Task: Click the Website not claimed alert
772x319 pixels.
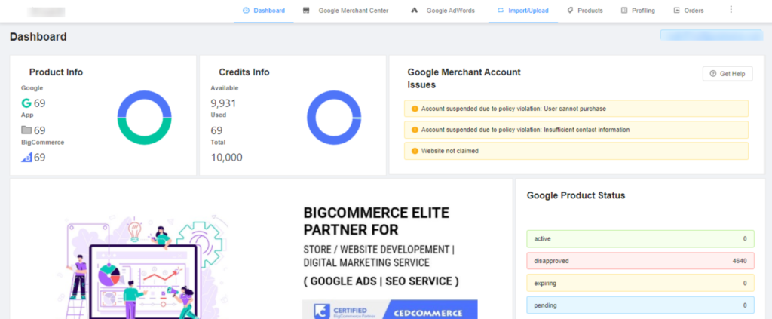Action: coord(576,151)
